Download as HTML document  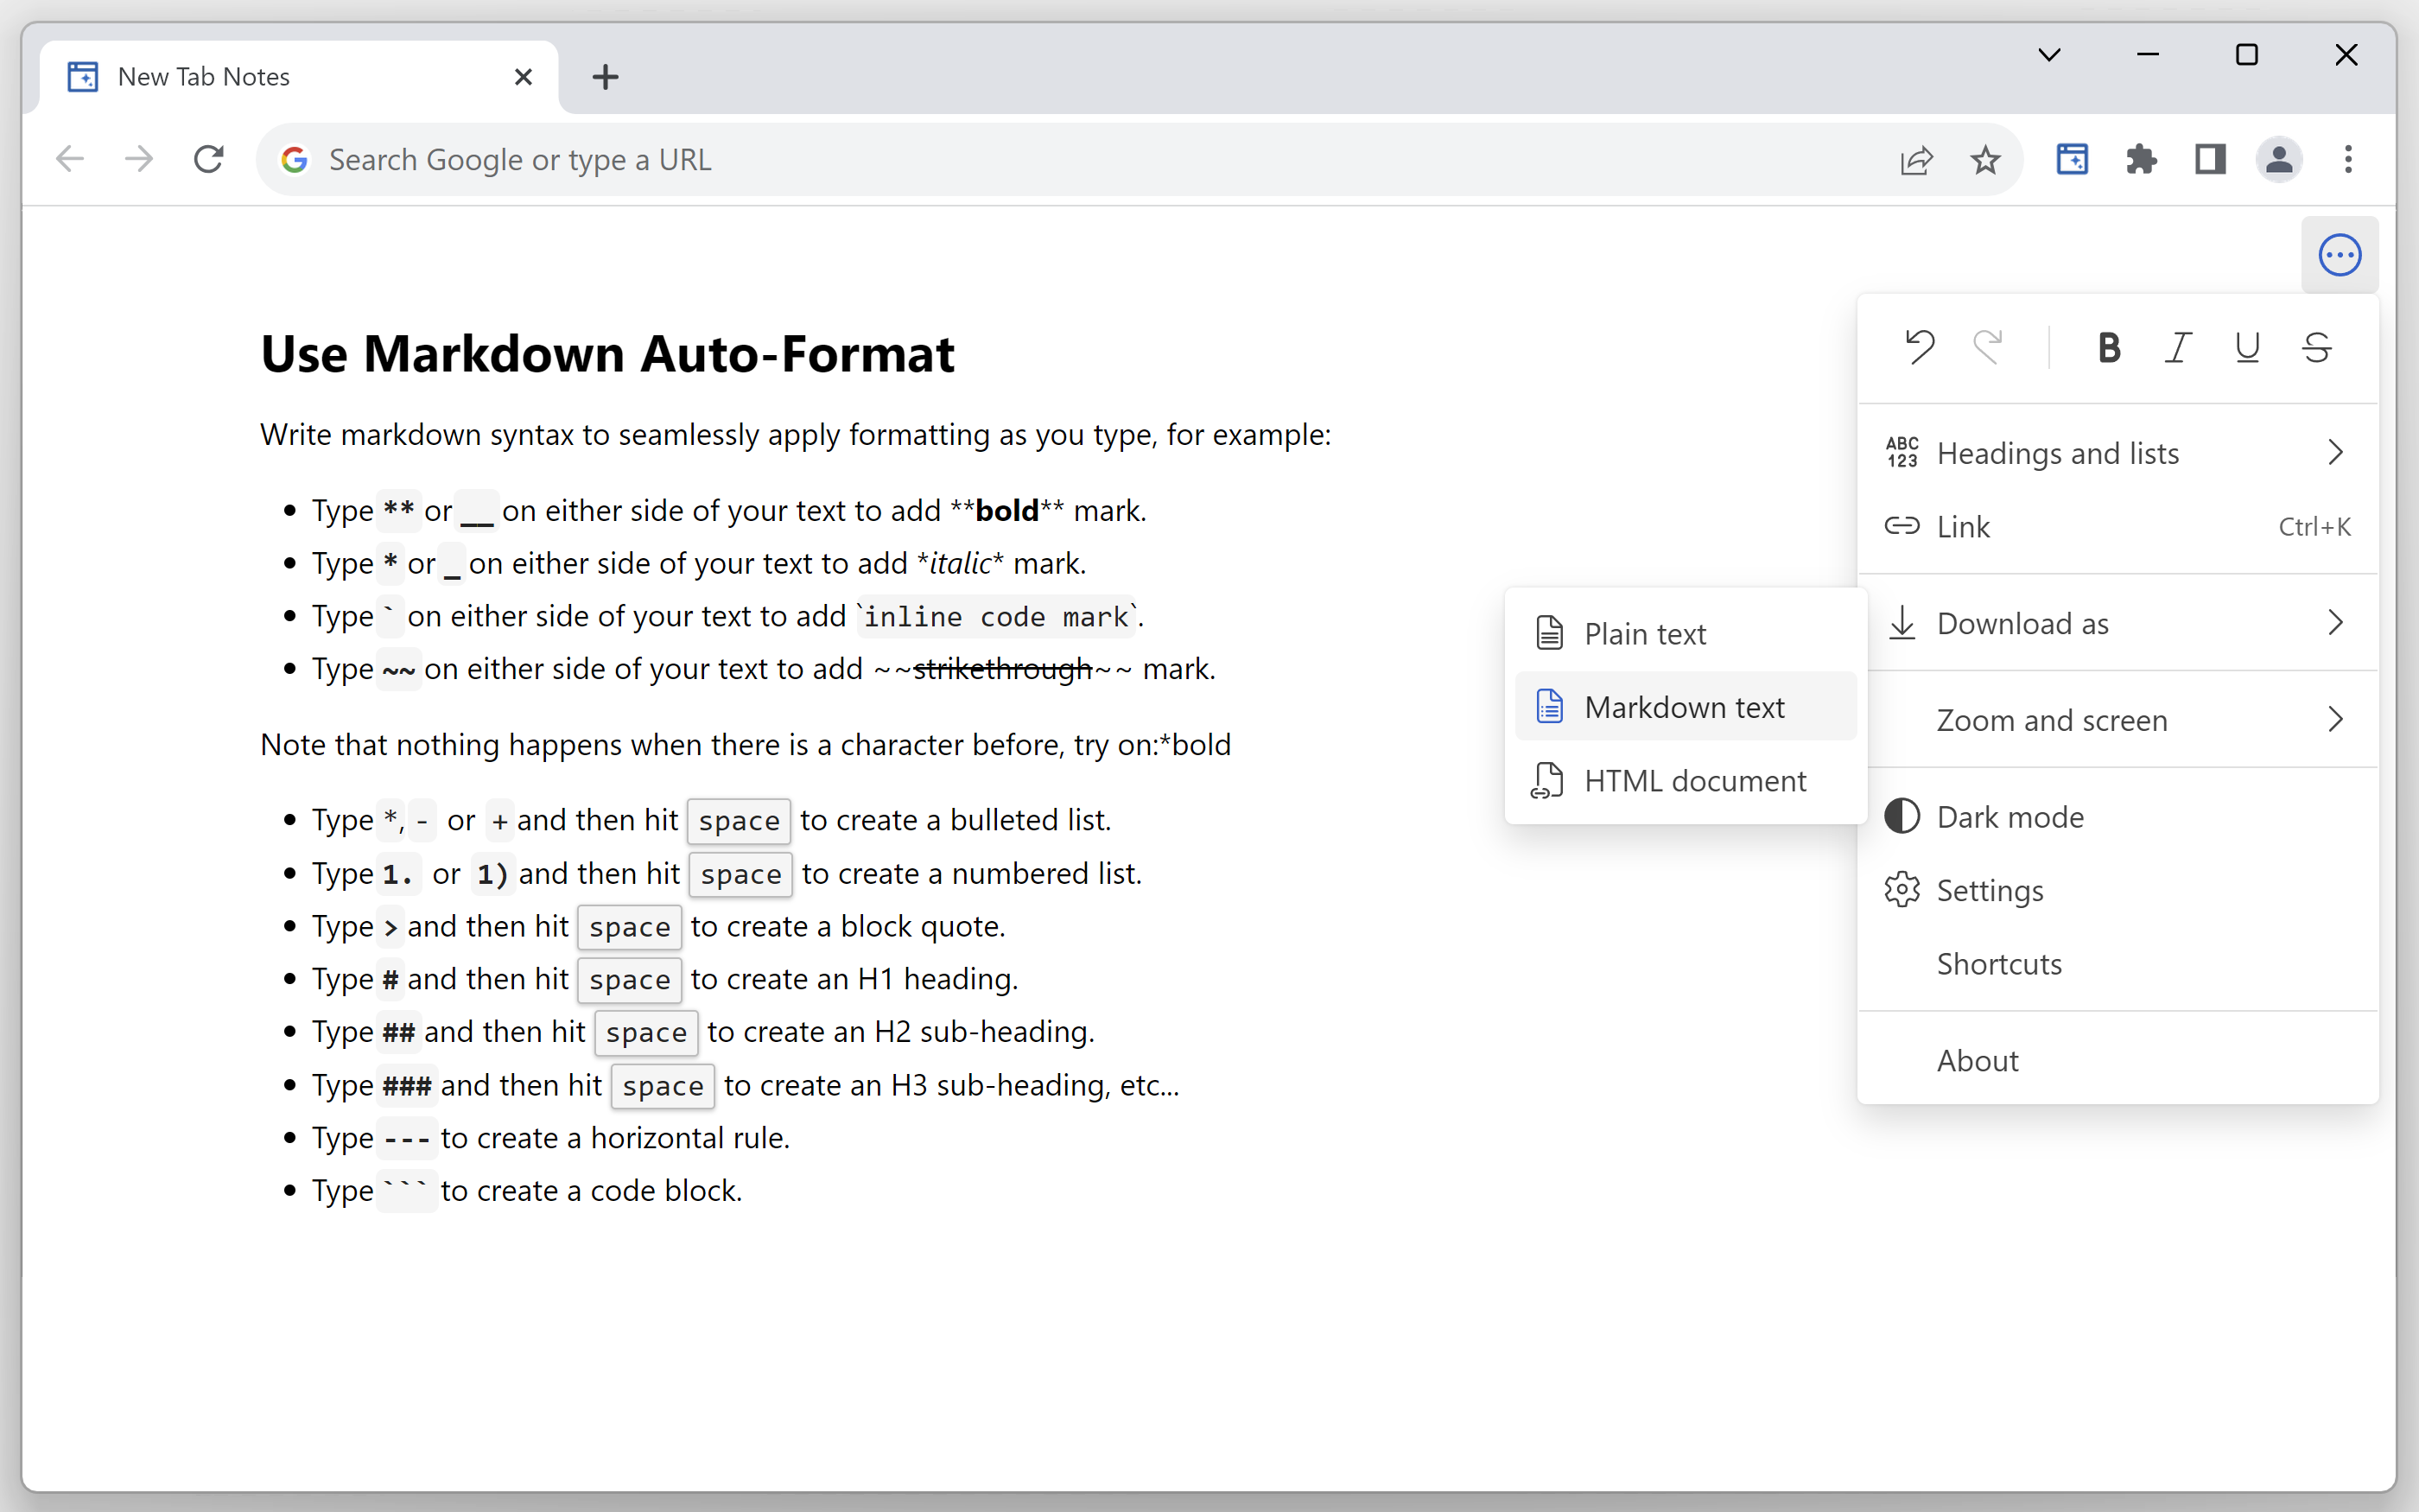tap(1686, 780)
